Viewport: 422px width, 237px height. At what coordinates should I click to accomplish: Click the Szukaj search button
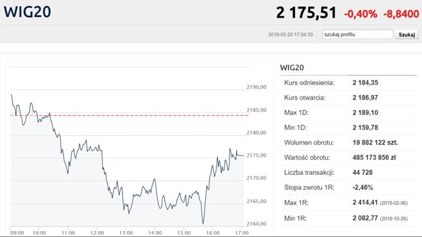pyautogui.click(x=406, y=35)
